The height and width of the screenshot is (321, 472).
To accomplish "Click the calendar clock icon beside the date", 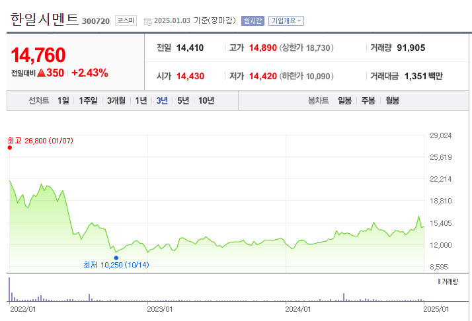I will pyautogui.click(x=148, y=21).
